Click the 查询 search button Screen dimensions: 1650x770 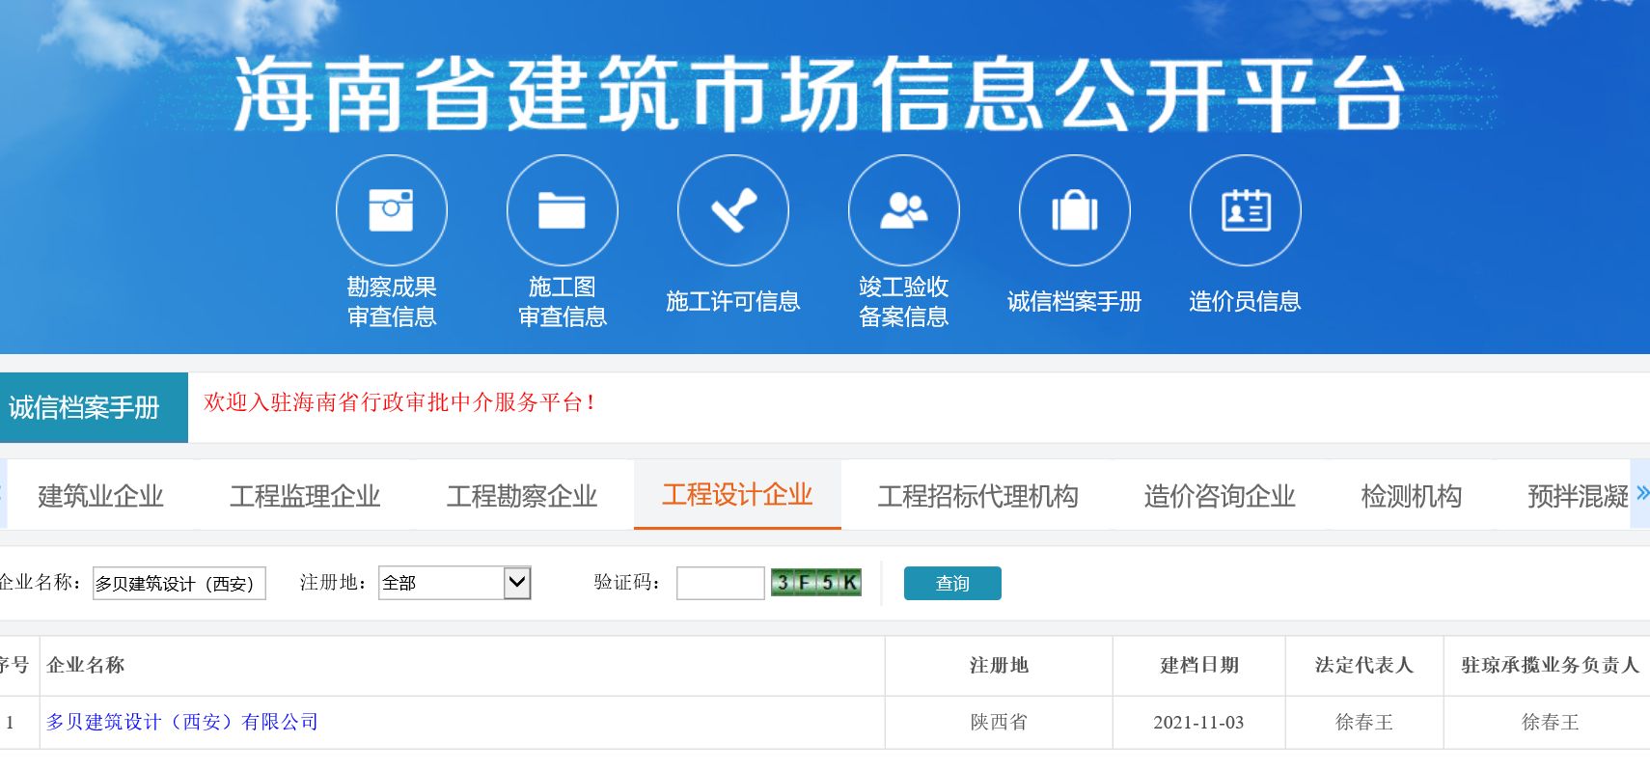[x=952, y=583]
